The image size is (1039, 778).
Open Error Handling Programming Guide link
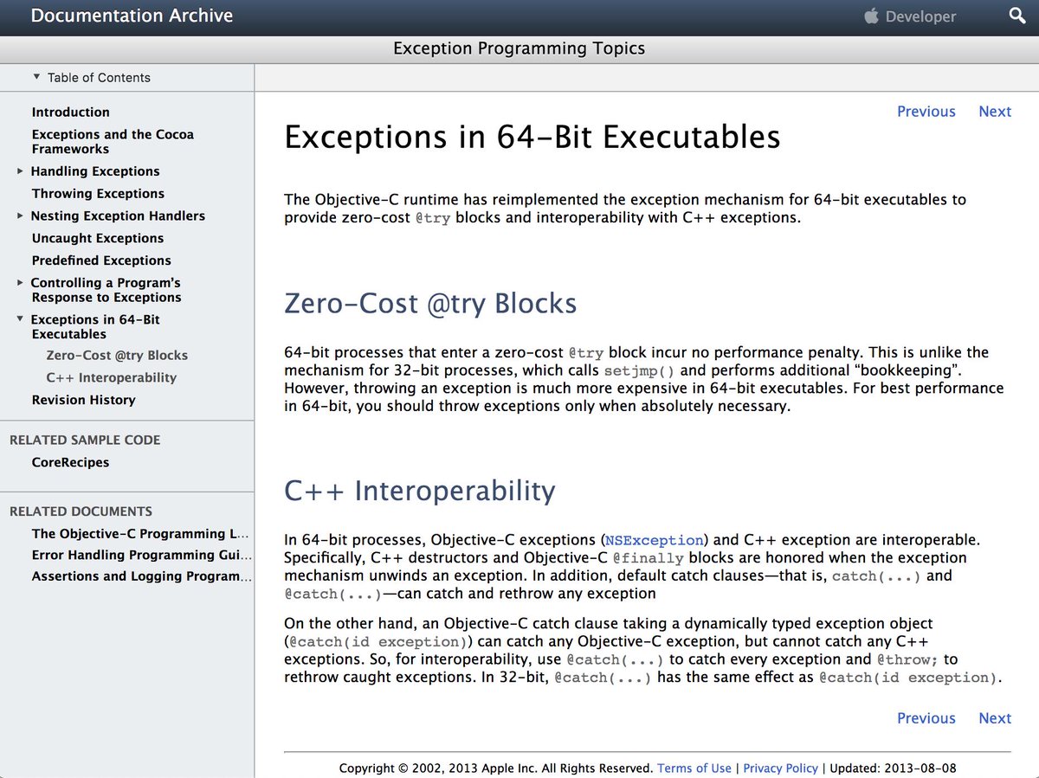tap(143, 556)
